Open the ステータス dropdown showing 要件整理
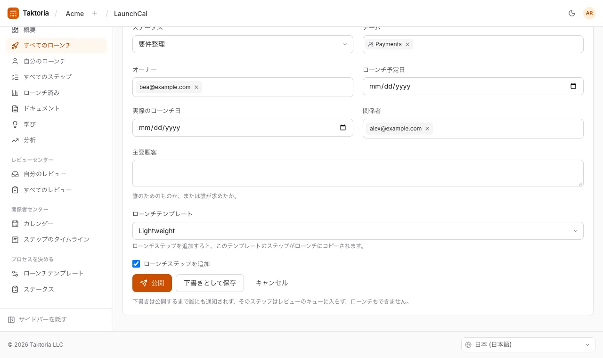Screen dimensions: 603x358 tap(243, 44)
